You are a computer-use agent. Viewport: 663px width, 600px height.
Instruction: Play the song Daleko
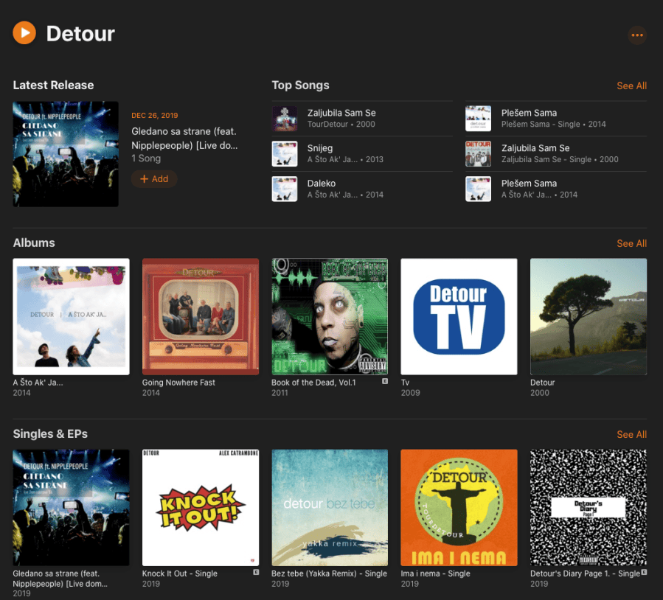coord(362,189)
